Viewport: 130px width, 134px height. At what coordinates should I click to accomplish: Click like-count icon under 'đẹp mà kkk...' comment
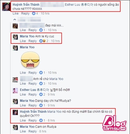click(41, 30)
